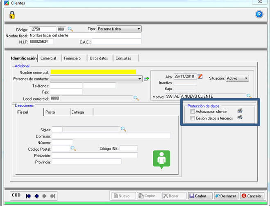Search Motivo with magnifier icon
Viewport: 270px width, 206px height.
tap(249, 96)
